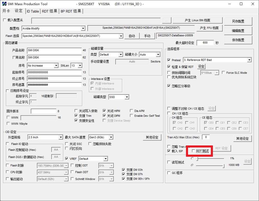Open the 配置档 Avidia-Modify dropdown

pos(83,28)
